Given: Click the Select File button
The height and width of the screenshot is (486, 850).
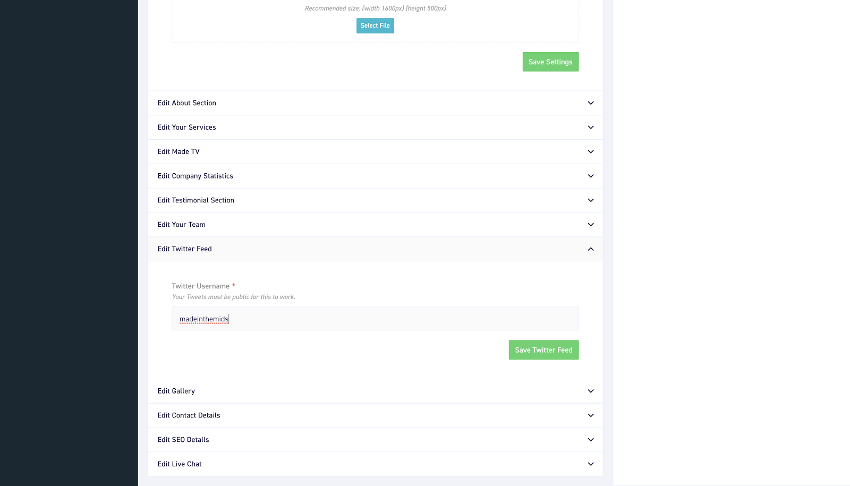Looking at the screenshot, I should click(x=375, y=25).
